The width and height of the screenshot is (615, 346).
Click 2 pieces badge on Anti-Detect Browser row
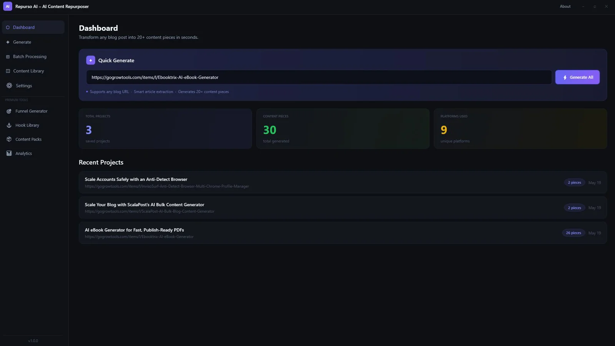(574, 183)
